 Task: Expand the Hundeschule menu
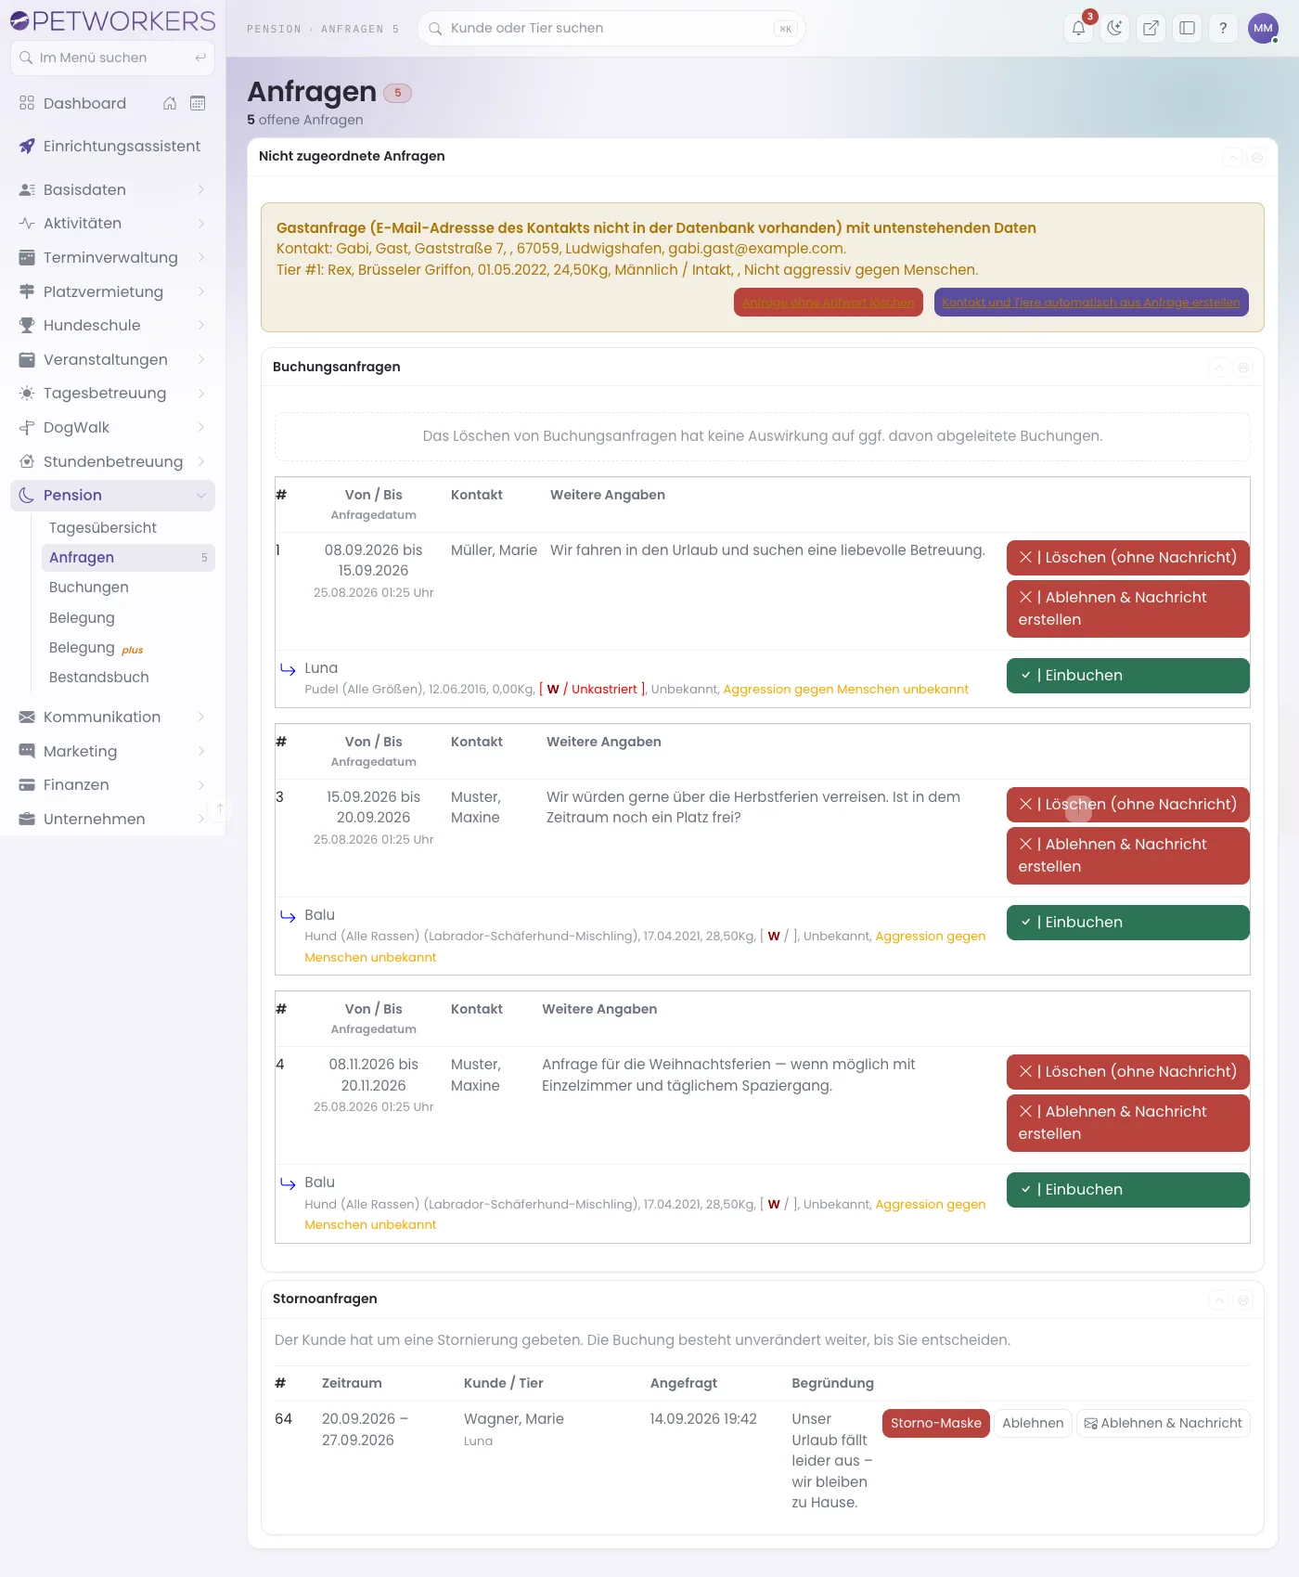pos(112,325)
